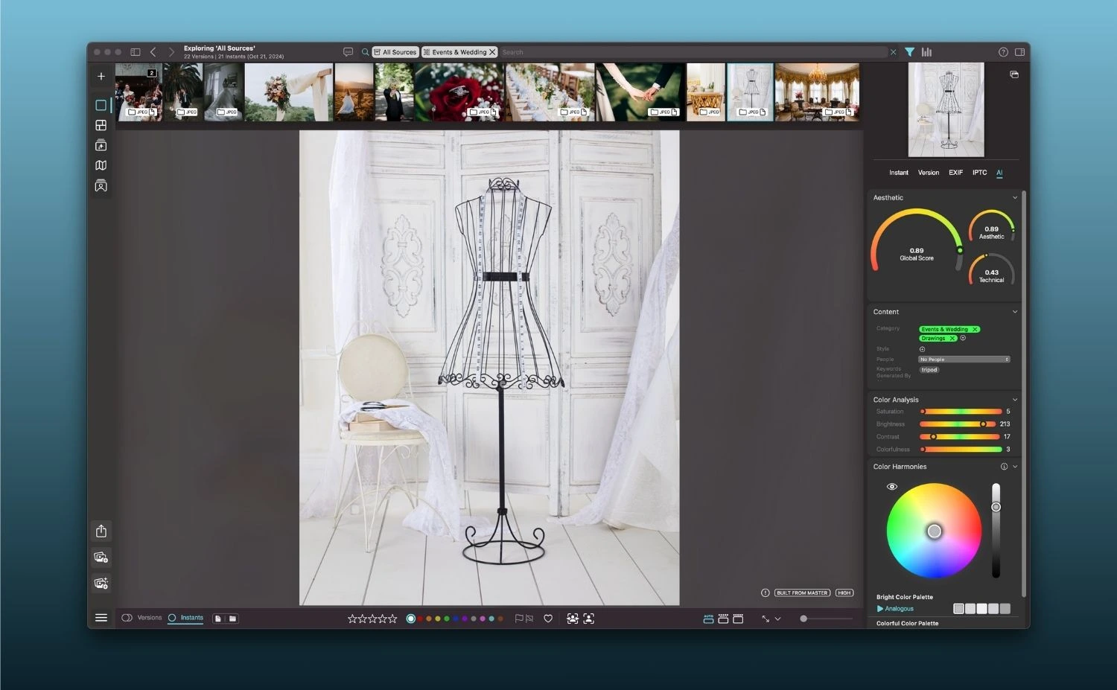Click the Search input field

(x=693, y=52)
